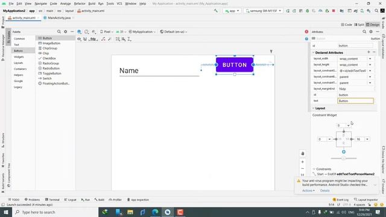The width and height of the screenshot is (386, 217).
Task: Click the Align tool icon
Action: (124, 39)
